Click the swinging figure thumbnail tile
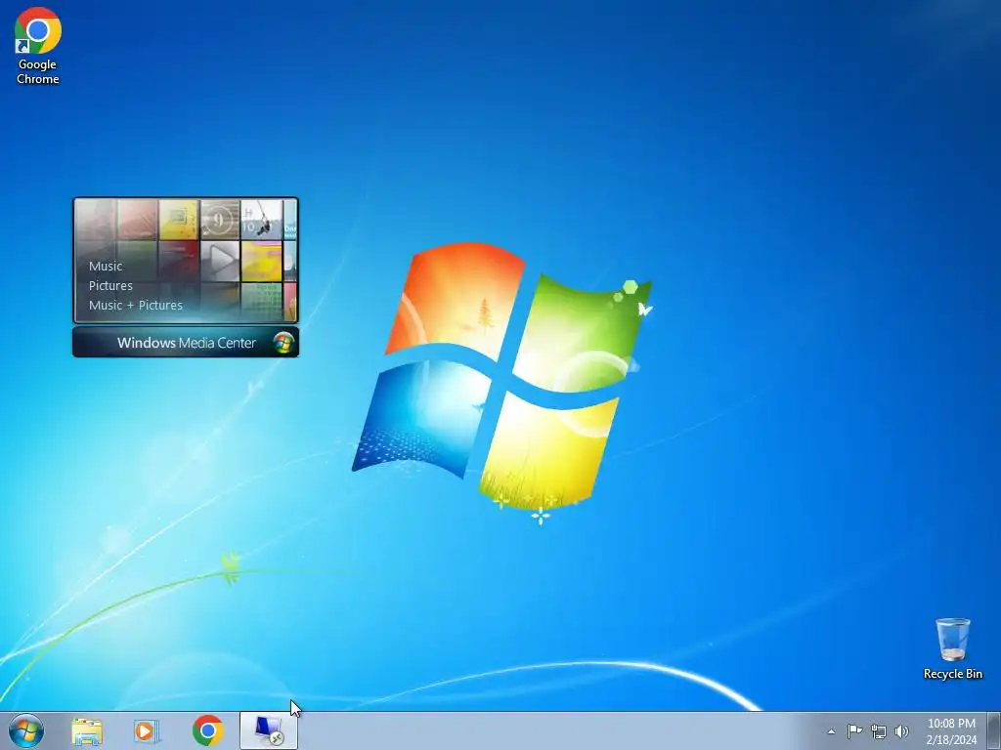This screenshot has width=1001, height=750. [x=262, y=220]
